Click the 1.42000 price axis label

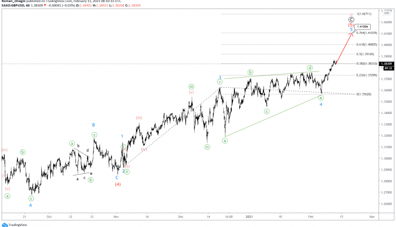pos(386,22)
